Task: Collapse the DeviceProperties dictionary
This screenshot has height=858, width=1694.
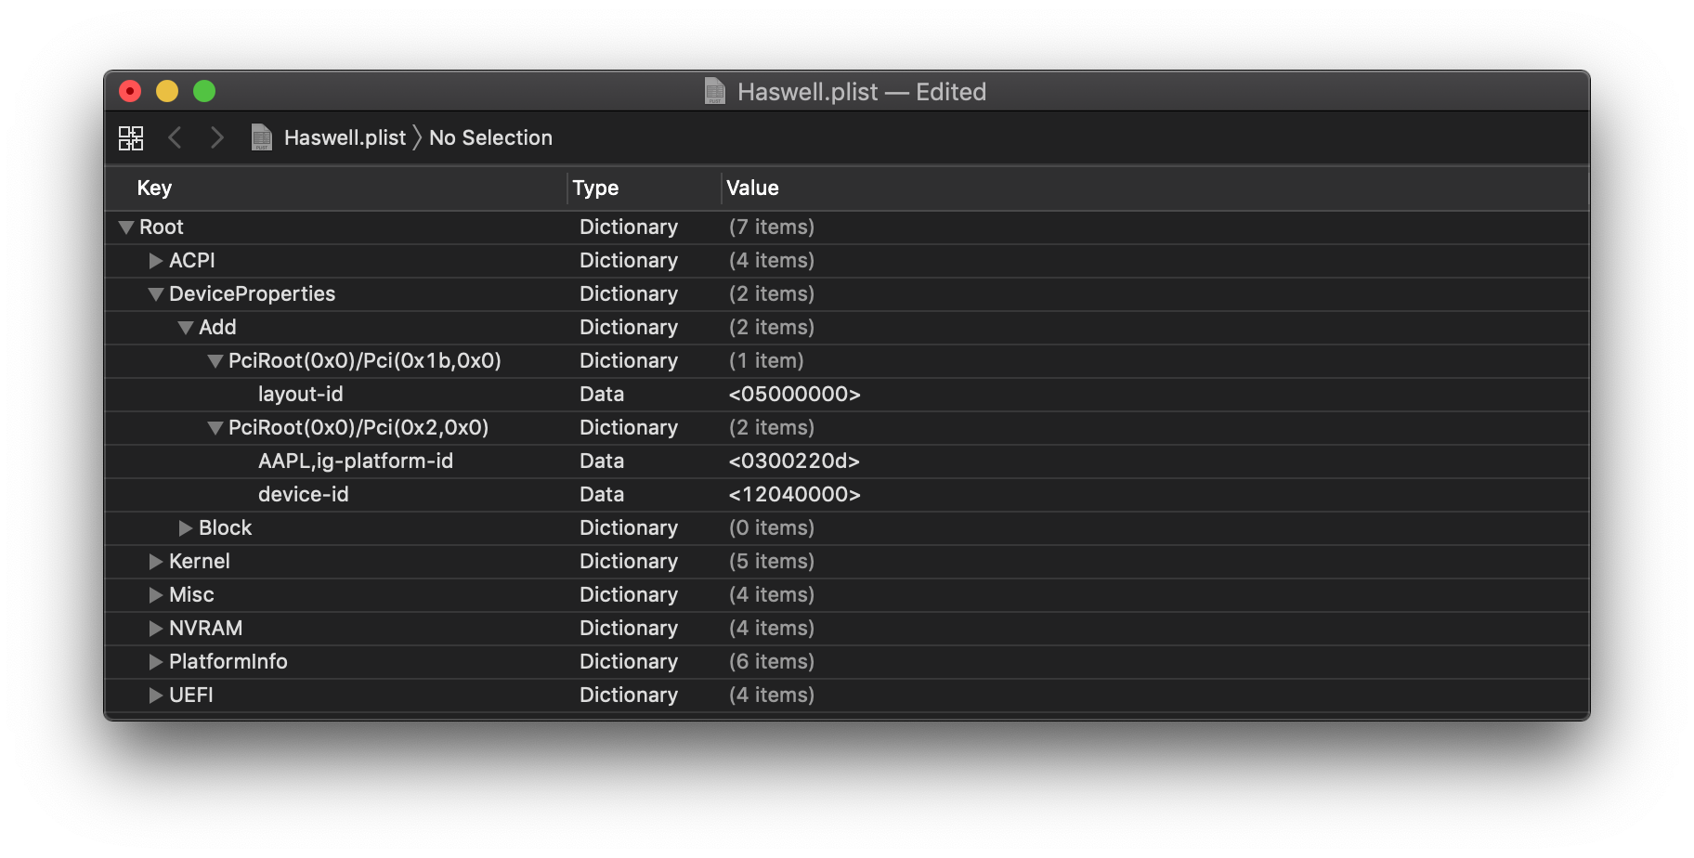Action: (x=155, y=293)
